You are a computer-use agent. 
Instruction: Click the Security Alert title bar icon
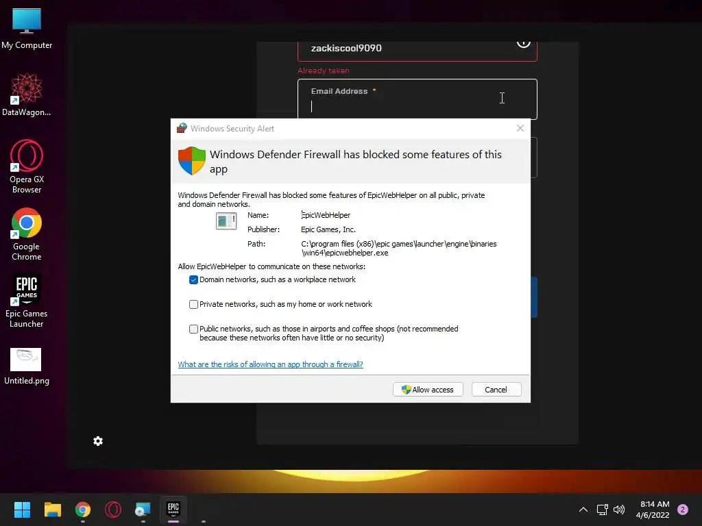[182, 128]
